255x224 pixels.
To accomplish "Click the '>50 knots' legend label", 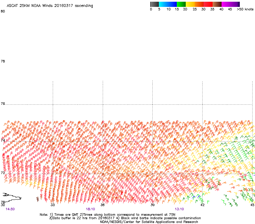I will point(245,9).
